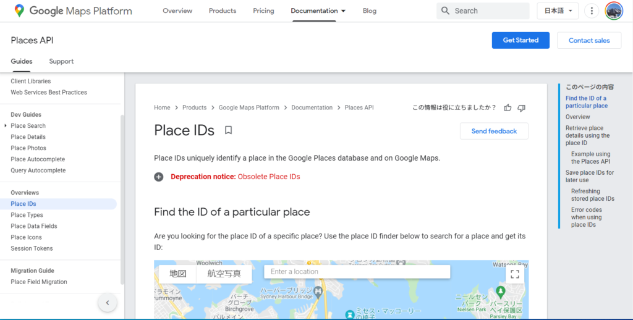The height and width of the screenshot is (320, 633).
Task: Expand the Deprecation notice plus icon
Action: [x=159, y=177]
